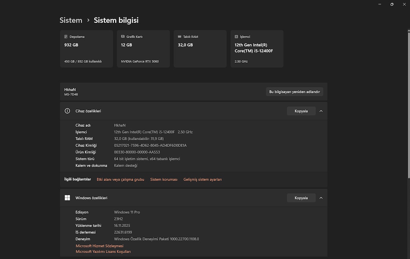
Task: Click the storage icon in Depolama card
Action: [66, 36]
